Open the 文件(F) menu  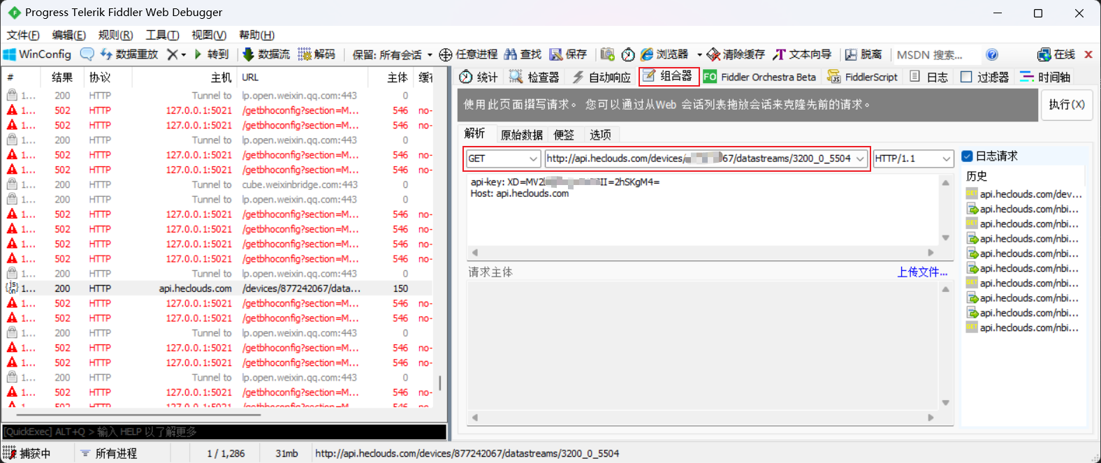(x=23, y=35)
